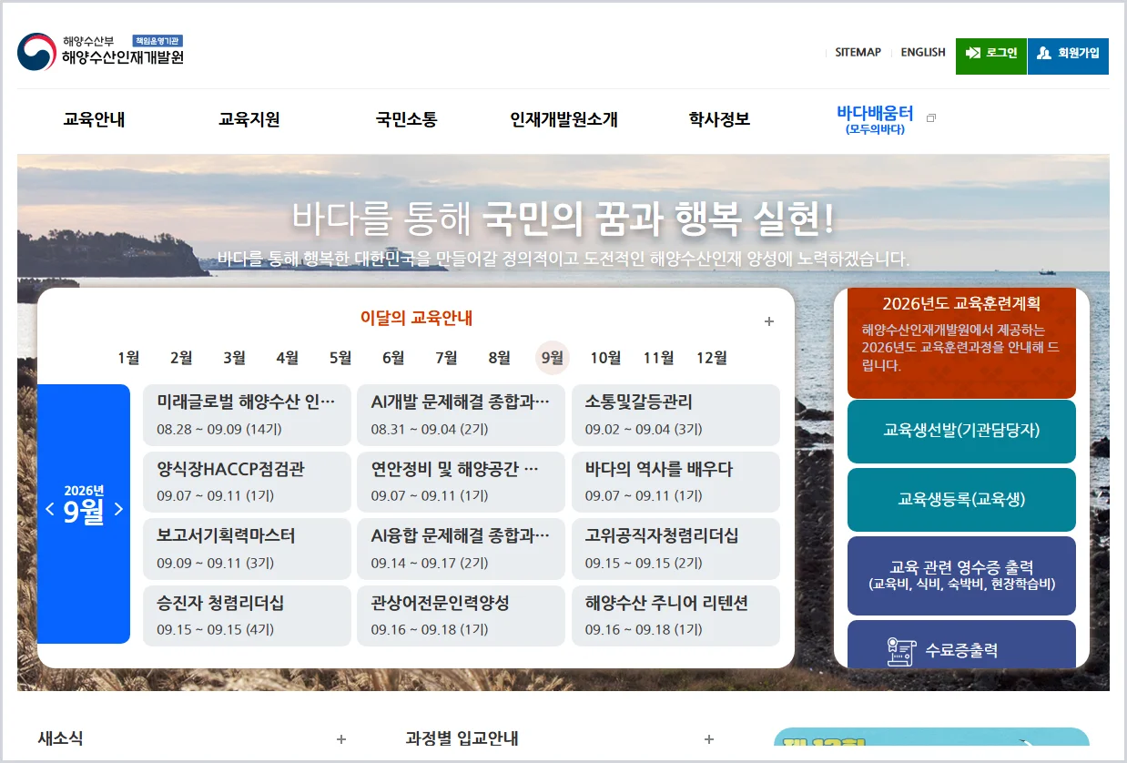Screen dimensions: 1127x763
Task: Click the 이달의 교육안내 heading
Action: point(416,318)
